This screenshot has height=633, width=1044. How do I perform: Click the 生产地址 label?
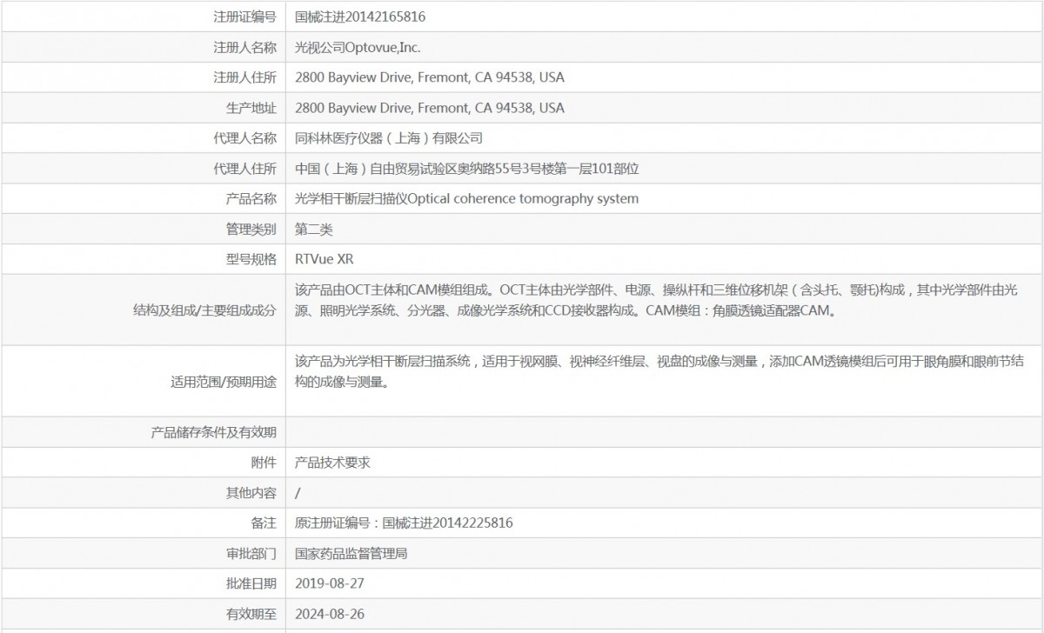pyautogui.click(x=251, y=108)
